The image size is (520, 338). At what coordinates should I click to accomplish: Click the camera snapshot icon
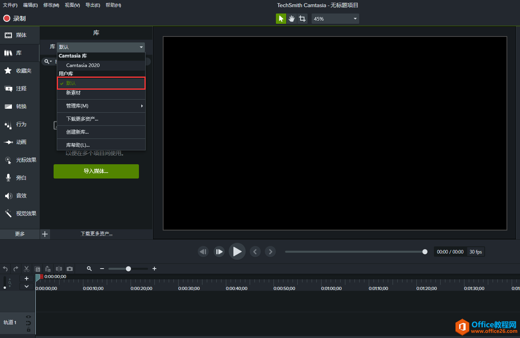click(69, 269)
